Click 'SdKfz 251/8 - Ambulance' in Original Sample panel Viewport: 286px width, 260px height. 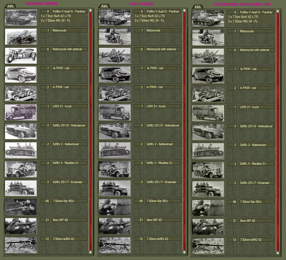pyautogui.click(x=69, y=125)
